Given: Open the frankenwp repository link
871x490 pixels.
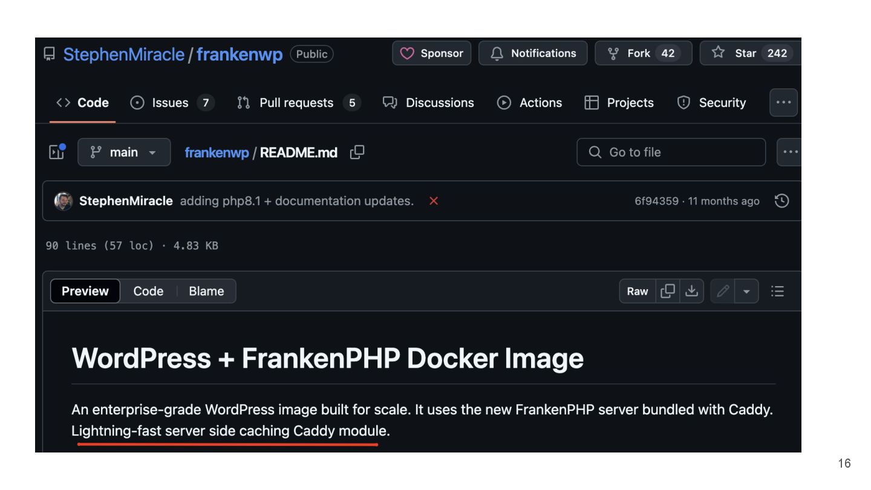Looking at the screenshot, I should (240, 54).
